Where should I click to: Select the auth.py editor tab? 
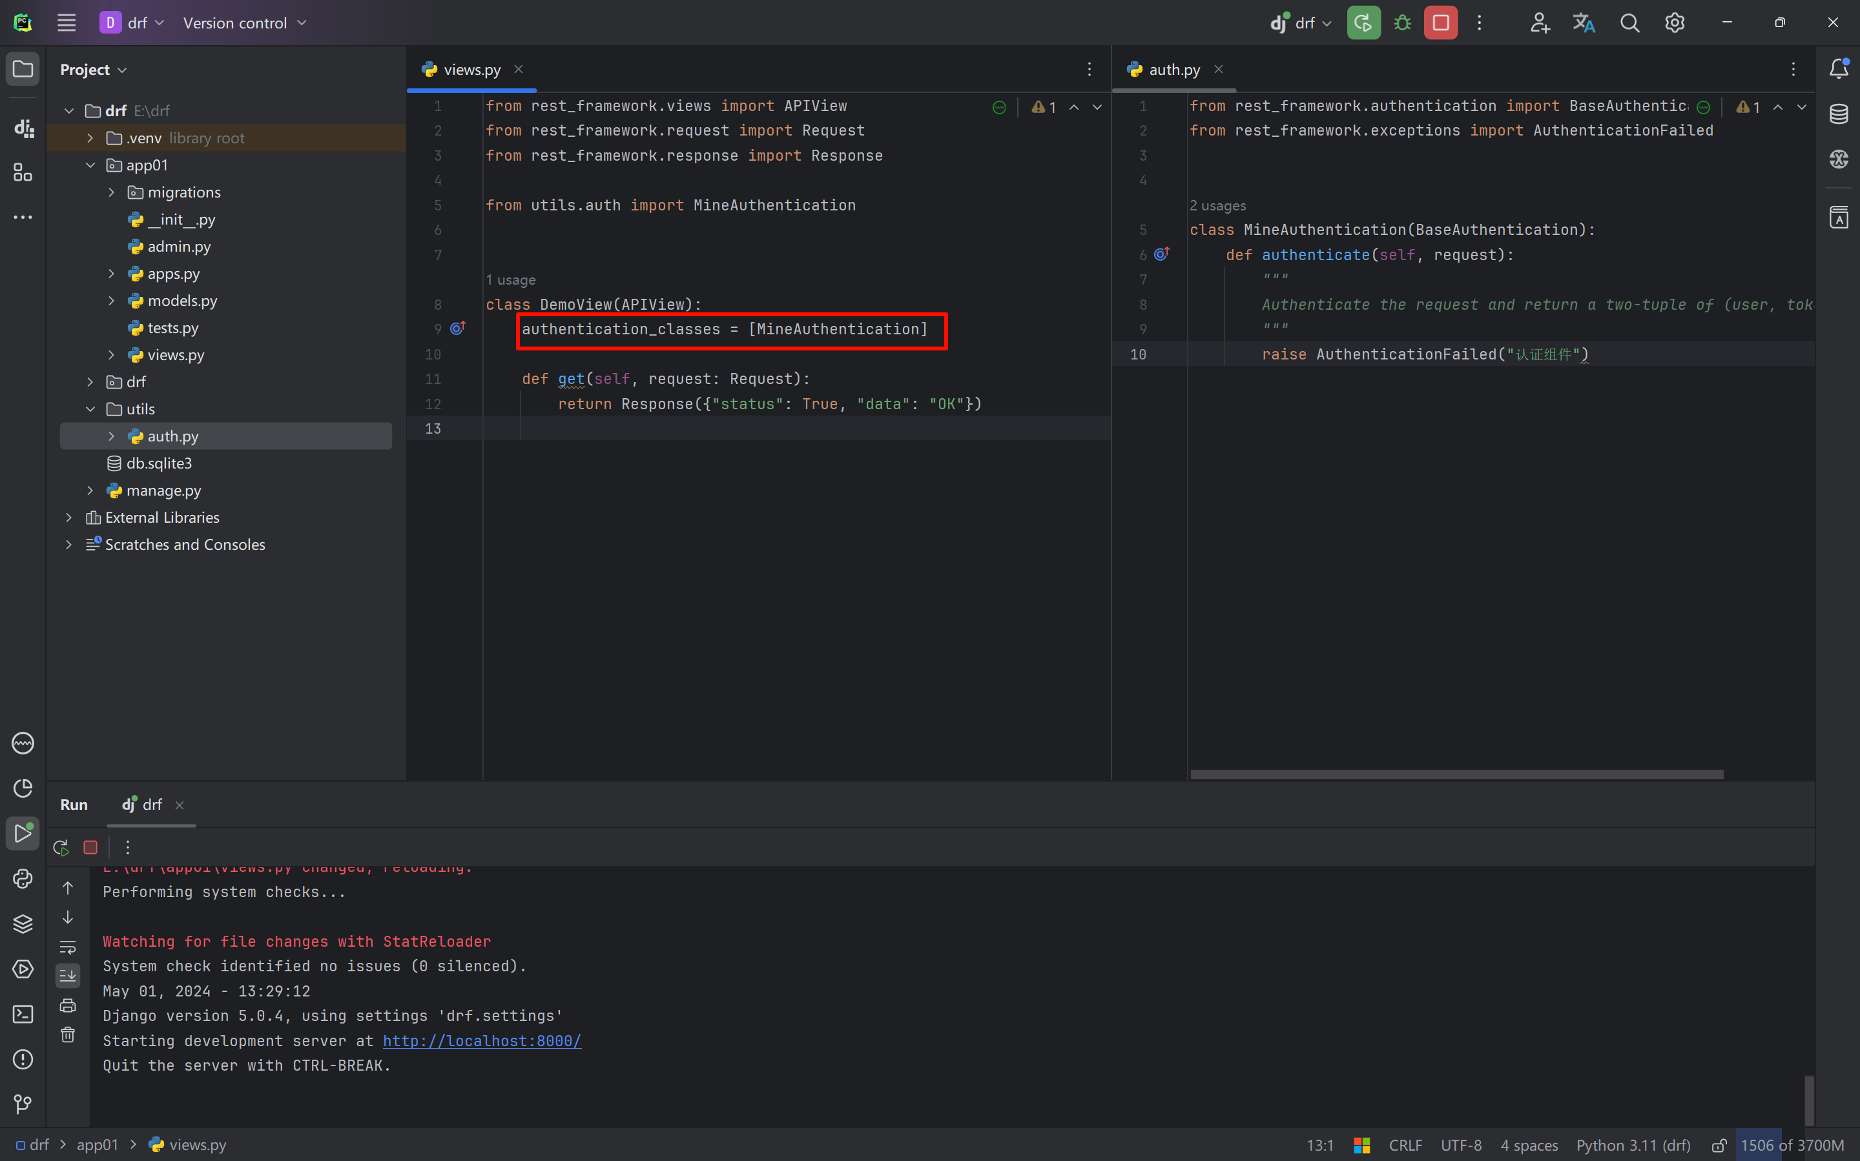coord(1174,69)
